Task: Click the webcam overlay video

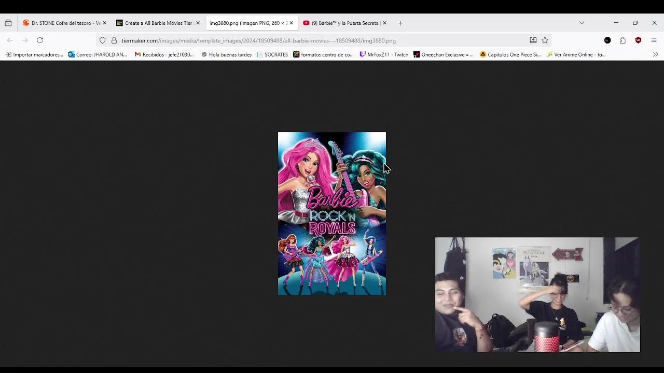Action: pyautogui.click(x=537, y=295)
